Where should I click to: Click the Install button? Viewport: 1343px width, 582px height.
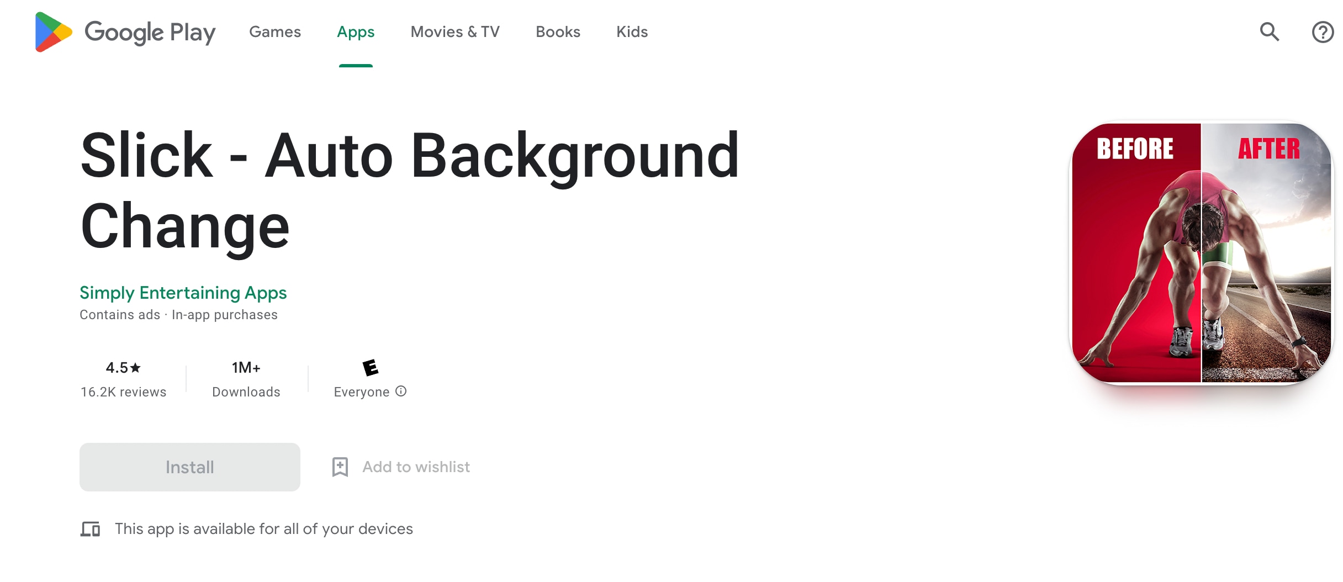point(190,467)
